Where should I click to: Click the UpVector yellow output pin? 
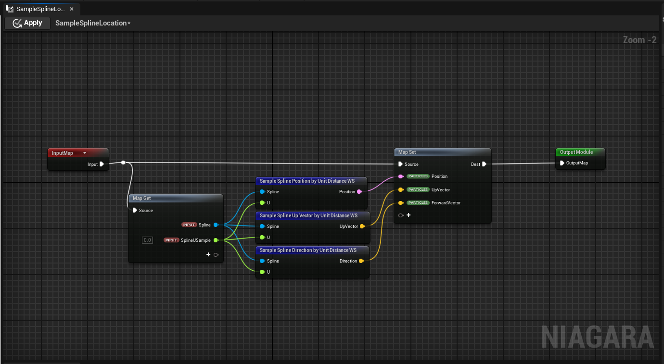361,226
